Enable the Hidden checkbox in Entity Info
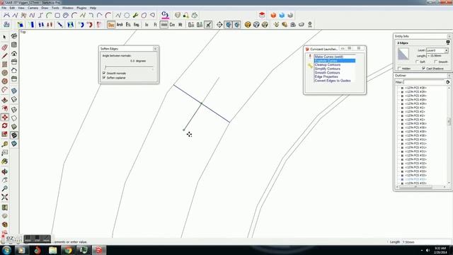The width and height of the screenshot is (453, 255). click(399, 68)
